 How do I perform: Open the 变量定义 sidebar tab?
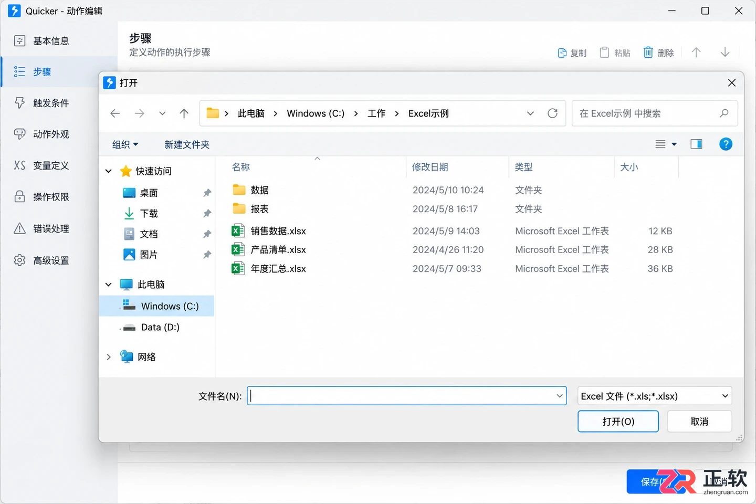click(59, 165)
